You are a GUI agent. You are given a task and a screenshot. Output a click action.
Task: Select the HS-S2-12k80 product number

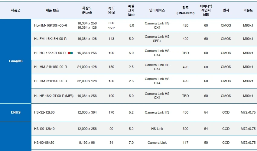44,112
